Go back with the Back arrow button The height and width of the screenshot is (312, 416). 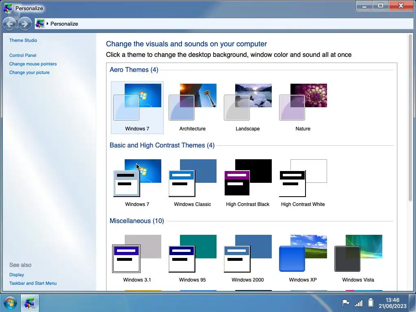10,24
